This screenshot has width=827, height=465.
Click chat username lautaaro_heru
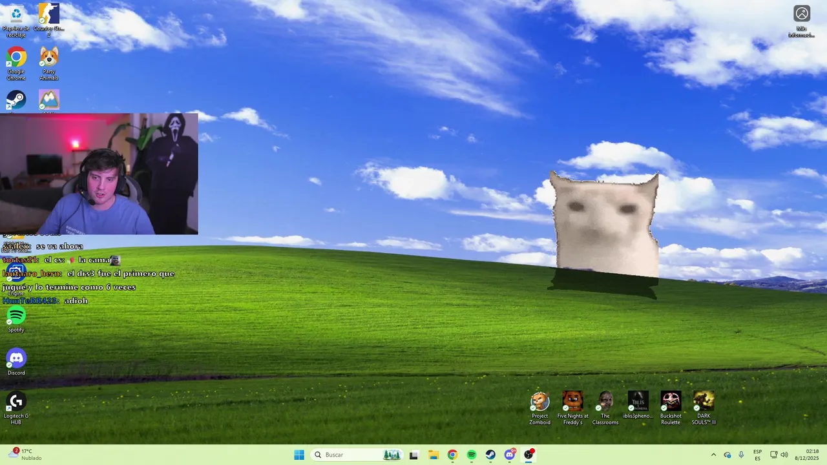32,273
